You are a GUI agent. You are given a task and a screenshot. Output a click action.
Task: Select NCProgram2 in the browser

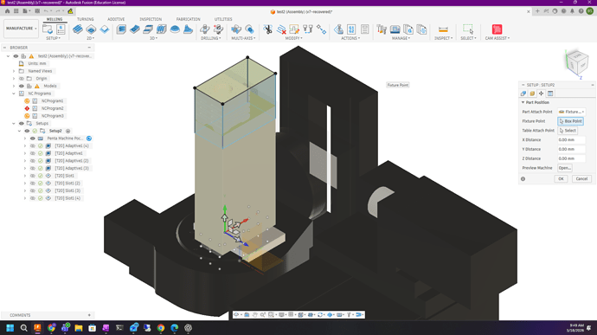click(53, 108)
